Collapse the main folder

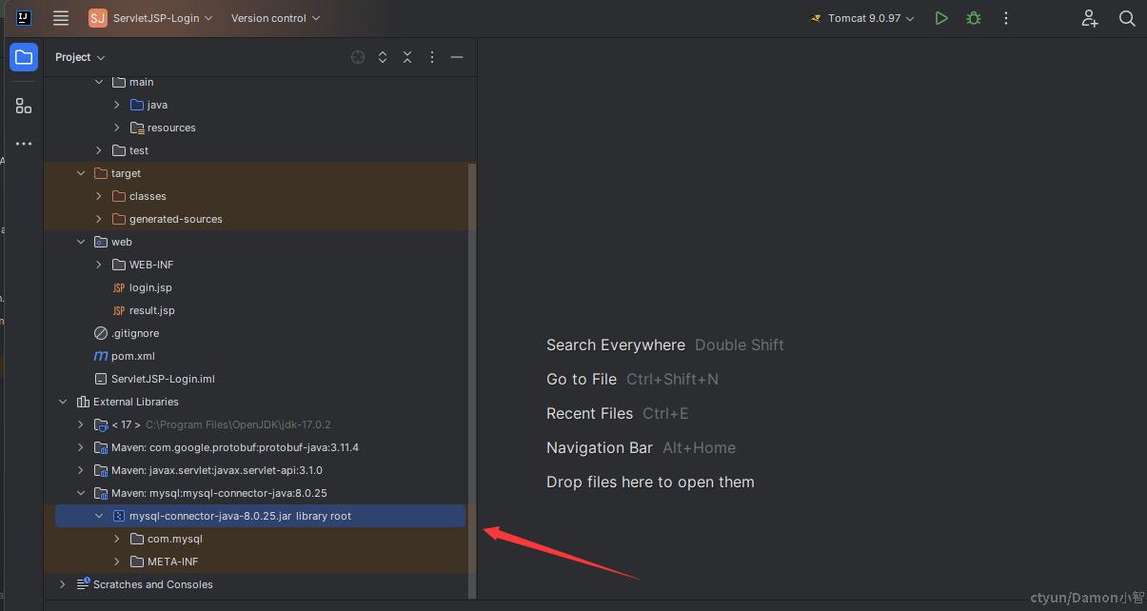coord(99,82)
